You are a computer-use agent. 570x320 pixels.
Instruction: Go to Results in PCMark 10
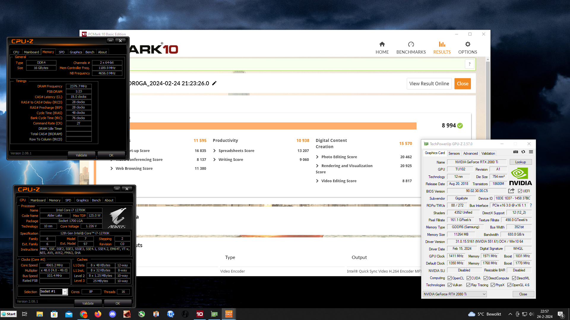coord(442,48)
